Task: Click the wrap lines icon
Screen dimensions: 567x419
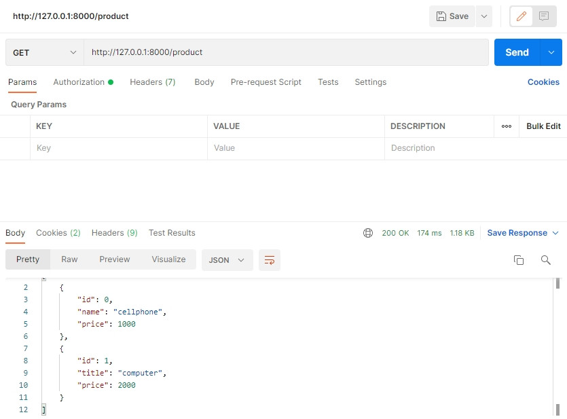Action: (270, 260)
